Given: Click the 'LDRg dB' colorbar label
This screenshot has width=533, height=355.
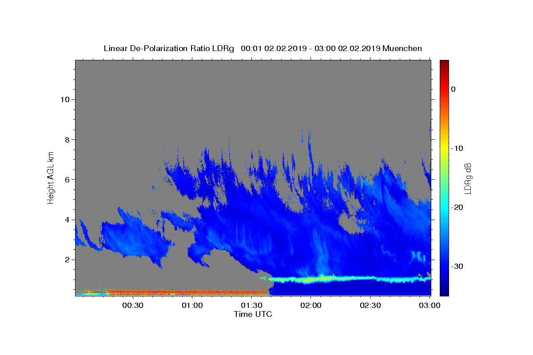Looking at the screenshot, I should coord(467,178).
